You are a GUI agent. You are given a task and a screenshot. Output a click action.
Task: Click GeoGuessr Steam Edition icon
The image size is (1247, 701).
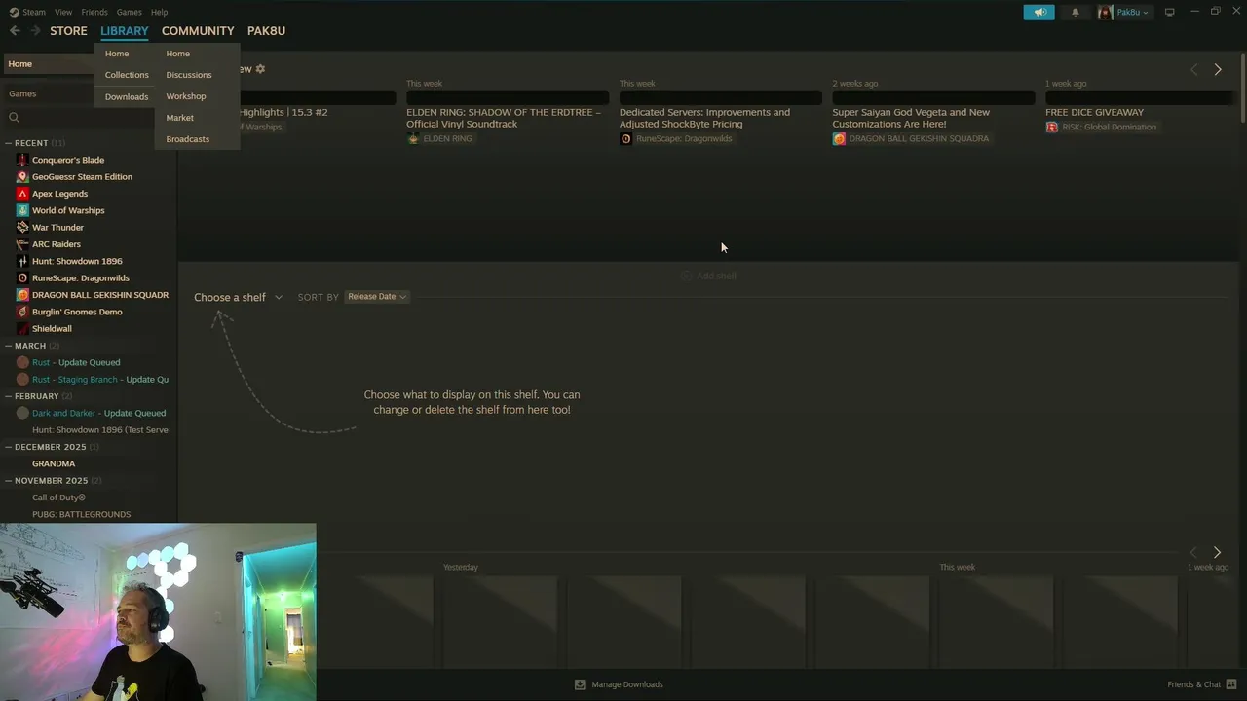(x=22, y=177)
